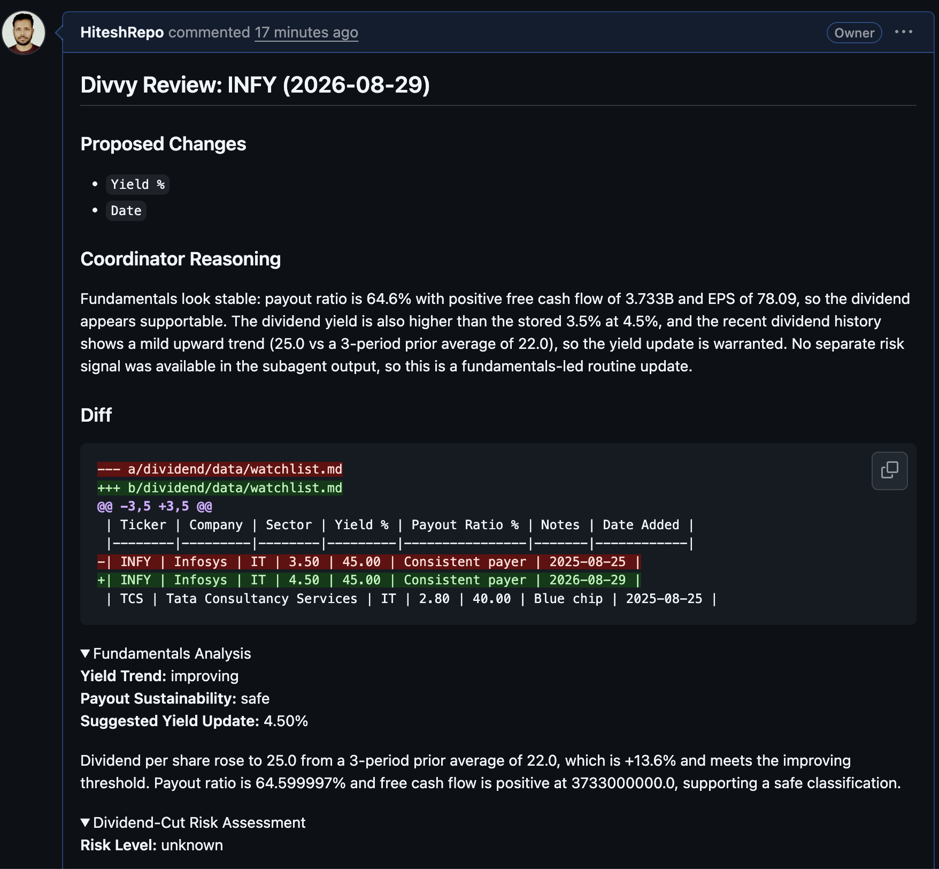Click the 'Proposed Changes' heading
This screenshot has width=939, height=869.
point(163,144)
